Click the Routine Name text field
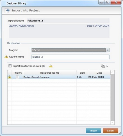This screenshot has width=123, height=136. click(70, 57)
